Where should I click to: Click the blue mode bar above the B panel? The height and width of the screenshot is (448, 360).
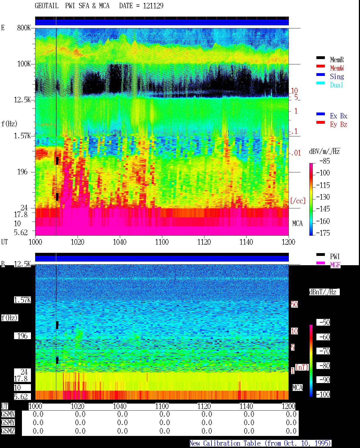pyautogui.click(x=162, y=258)
